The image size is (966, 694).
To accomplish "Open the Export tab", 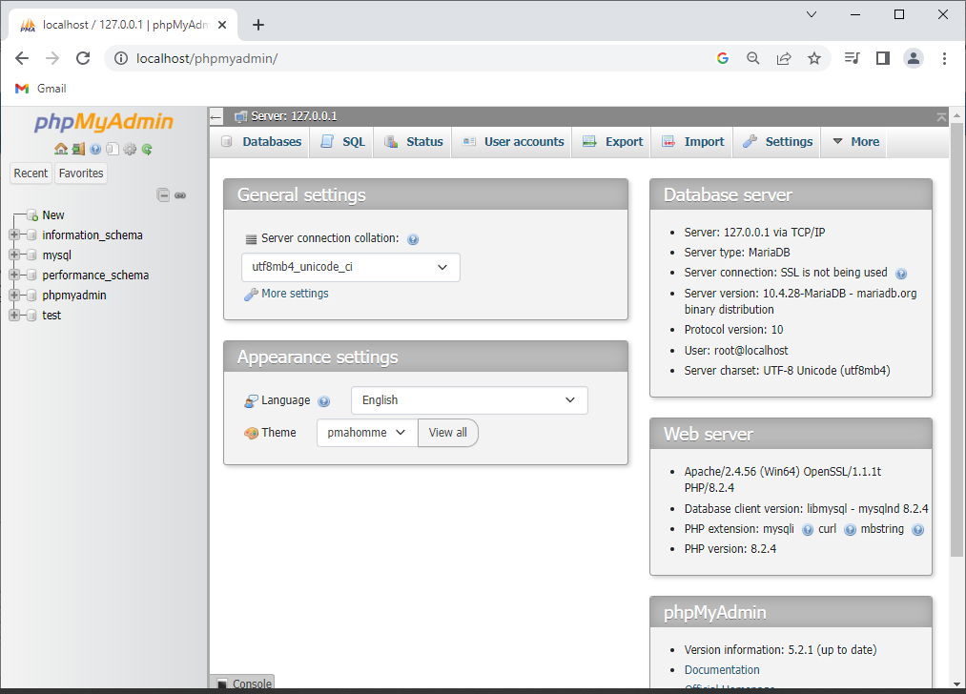I will click(612, 142).
